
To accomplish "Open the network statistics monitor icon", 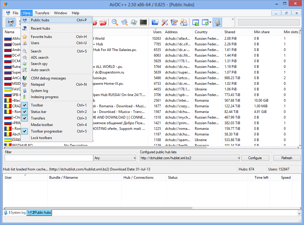I will tap(143, 22).
